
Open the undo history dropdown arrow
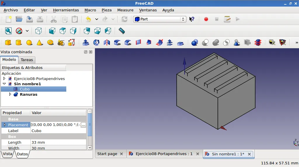[97, 19]
